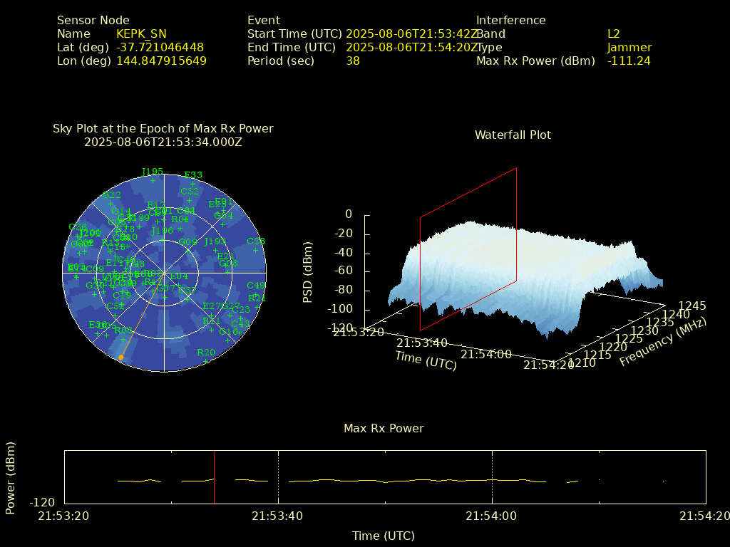Click satellite R21 on the sky plot

point(257,307)
